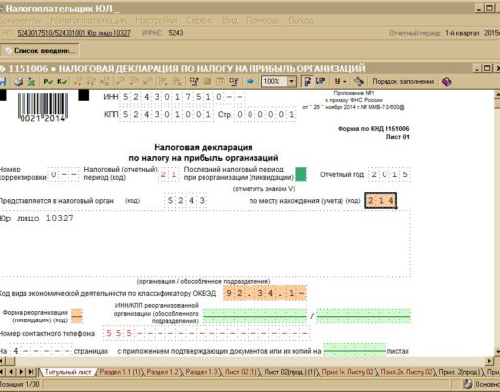Jump to the last sheet tab arrow
The image size is (500, 392).
click(x=31, y=372)
